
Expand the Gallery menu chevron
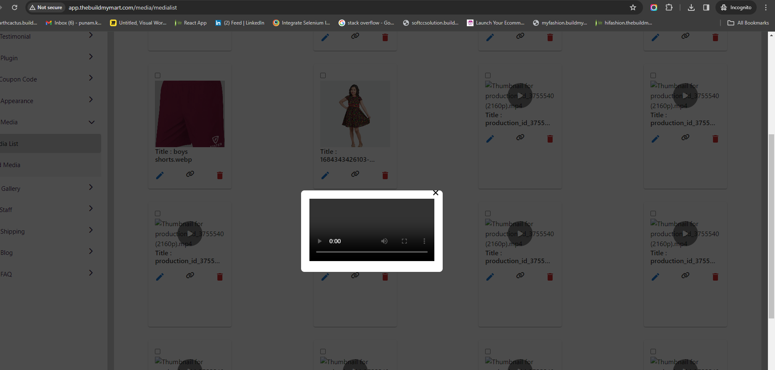pyautogui.click(x=91, y=187)
